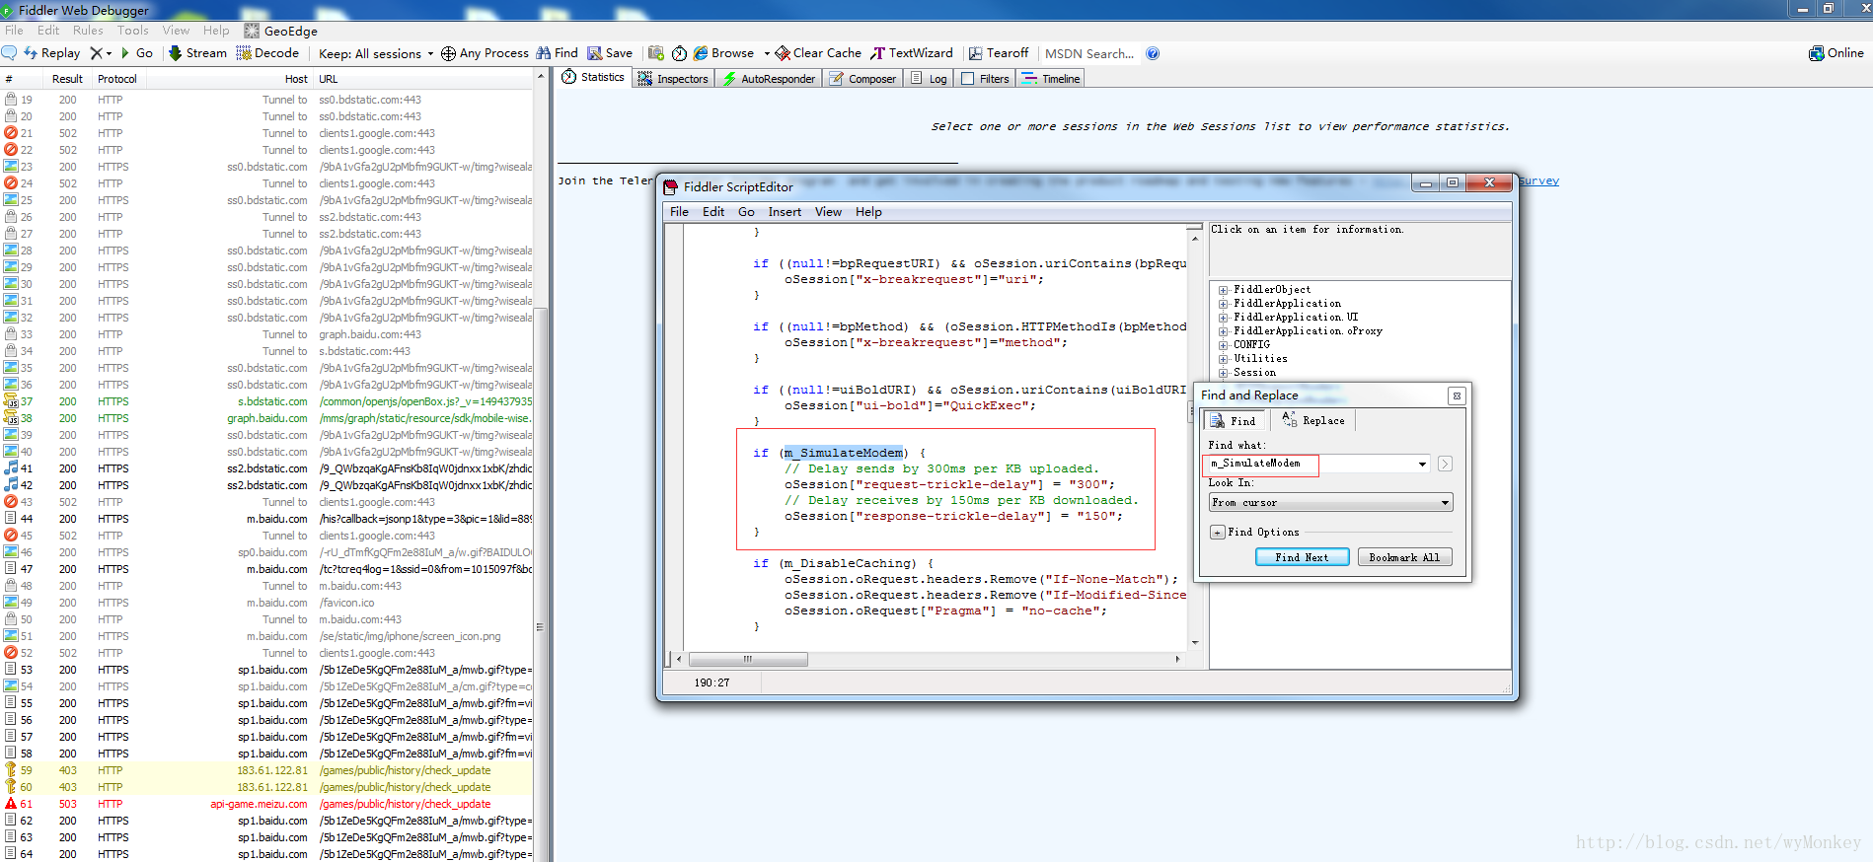The height and width of the screenshot is (862, 1873).
Task: Click the Clear Cache toolbar button
Action: click(x=818, y=53)
